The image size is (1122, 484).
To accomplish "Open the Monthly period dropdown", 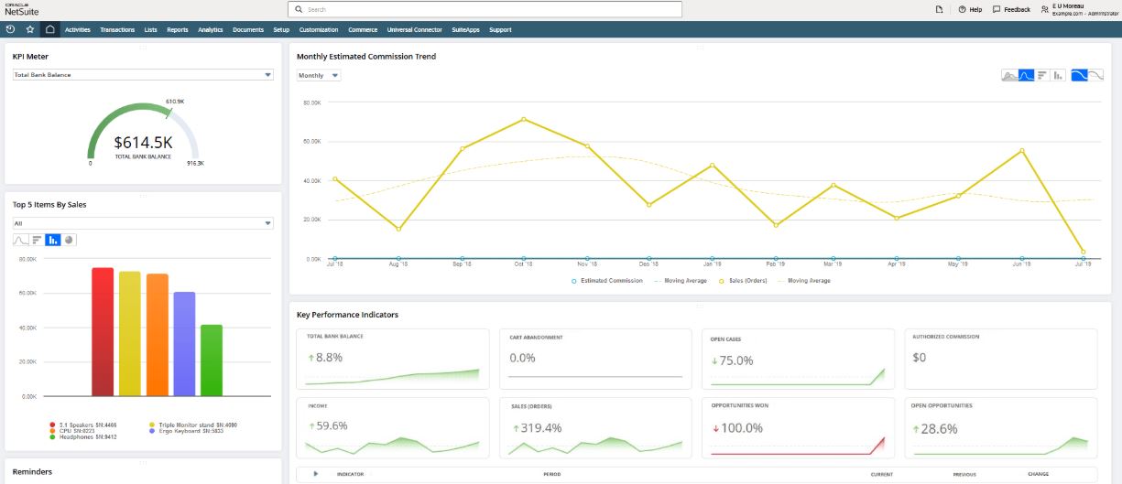I will click(x=319, y=75).
